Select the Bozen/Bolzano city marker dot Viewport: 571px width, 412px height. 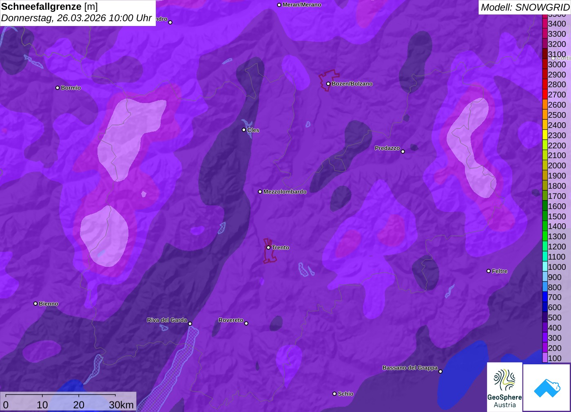(328, 84)
